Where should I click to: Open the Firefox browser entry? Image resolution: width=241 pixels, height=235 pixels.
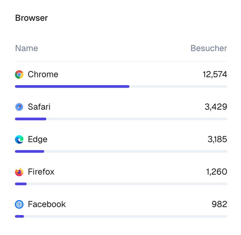click(41, 172)
